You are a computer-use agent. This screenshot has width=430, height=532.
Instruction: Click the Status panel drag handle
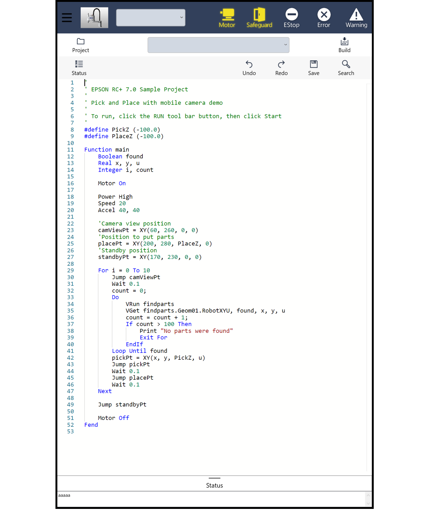click(214, 478)
